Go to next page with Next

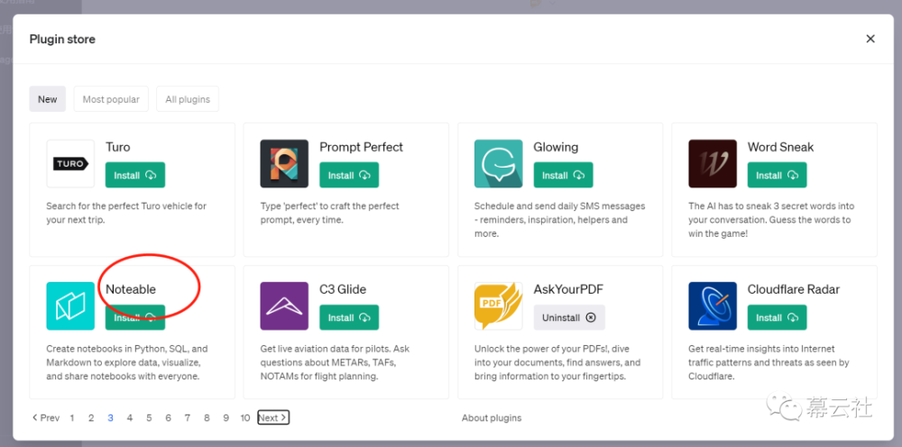[273, 417]
